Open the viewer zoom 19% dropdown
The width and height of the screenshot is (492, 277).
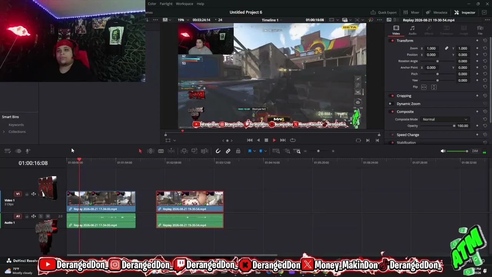point(183,20)
